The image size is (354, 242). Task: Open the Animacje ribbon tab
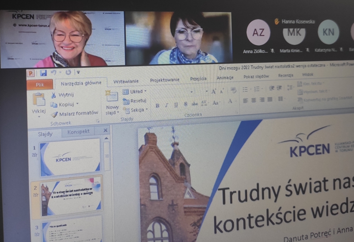225,78
